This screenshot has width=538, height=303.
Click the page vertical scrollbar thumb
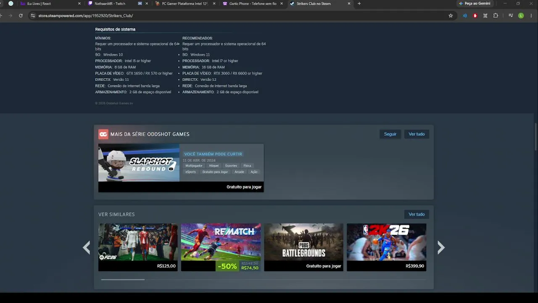pyautogui.click(x=536, y=137)
